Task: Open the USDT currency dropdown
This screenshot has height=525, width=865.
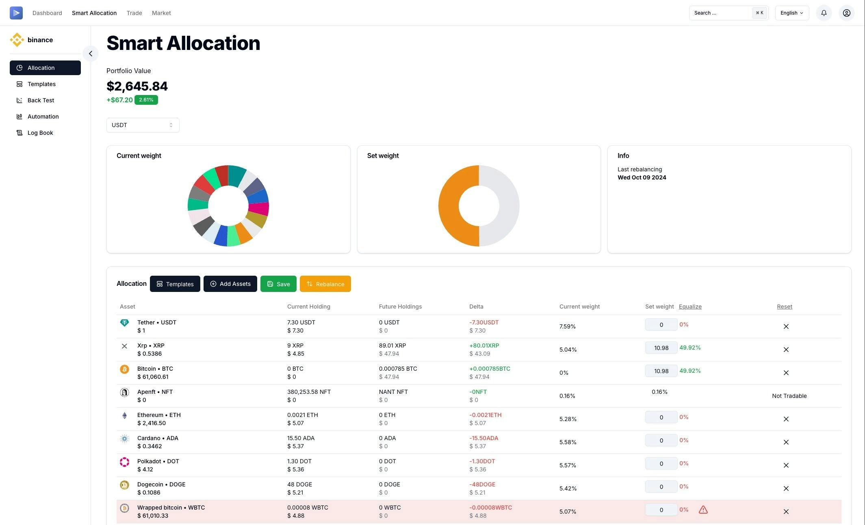Action: click(143, 125)
